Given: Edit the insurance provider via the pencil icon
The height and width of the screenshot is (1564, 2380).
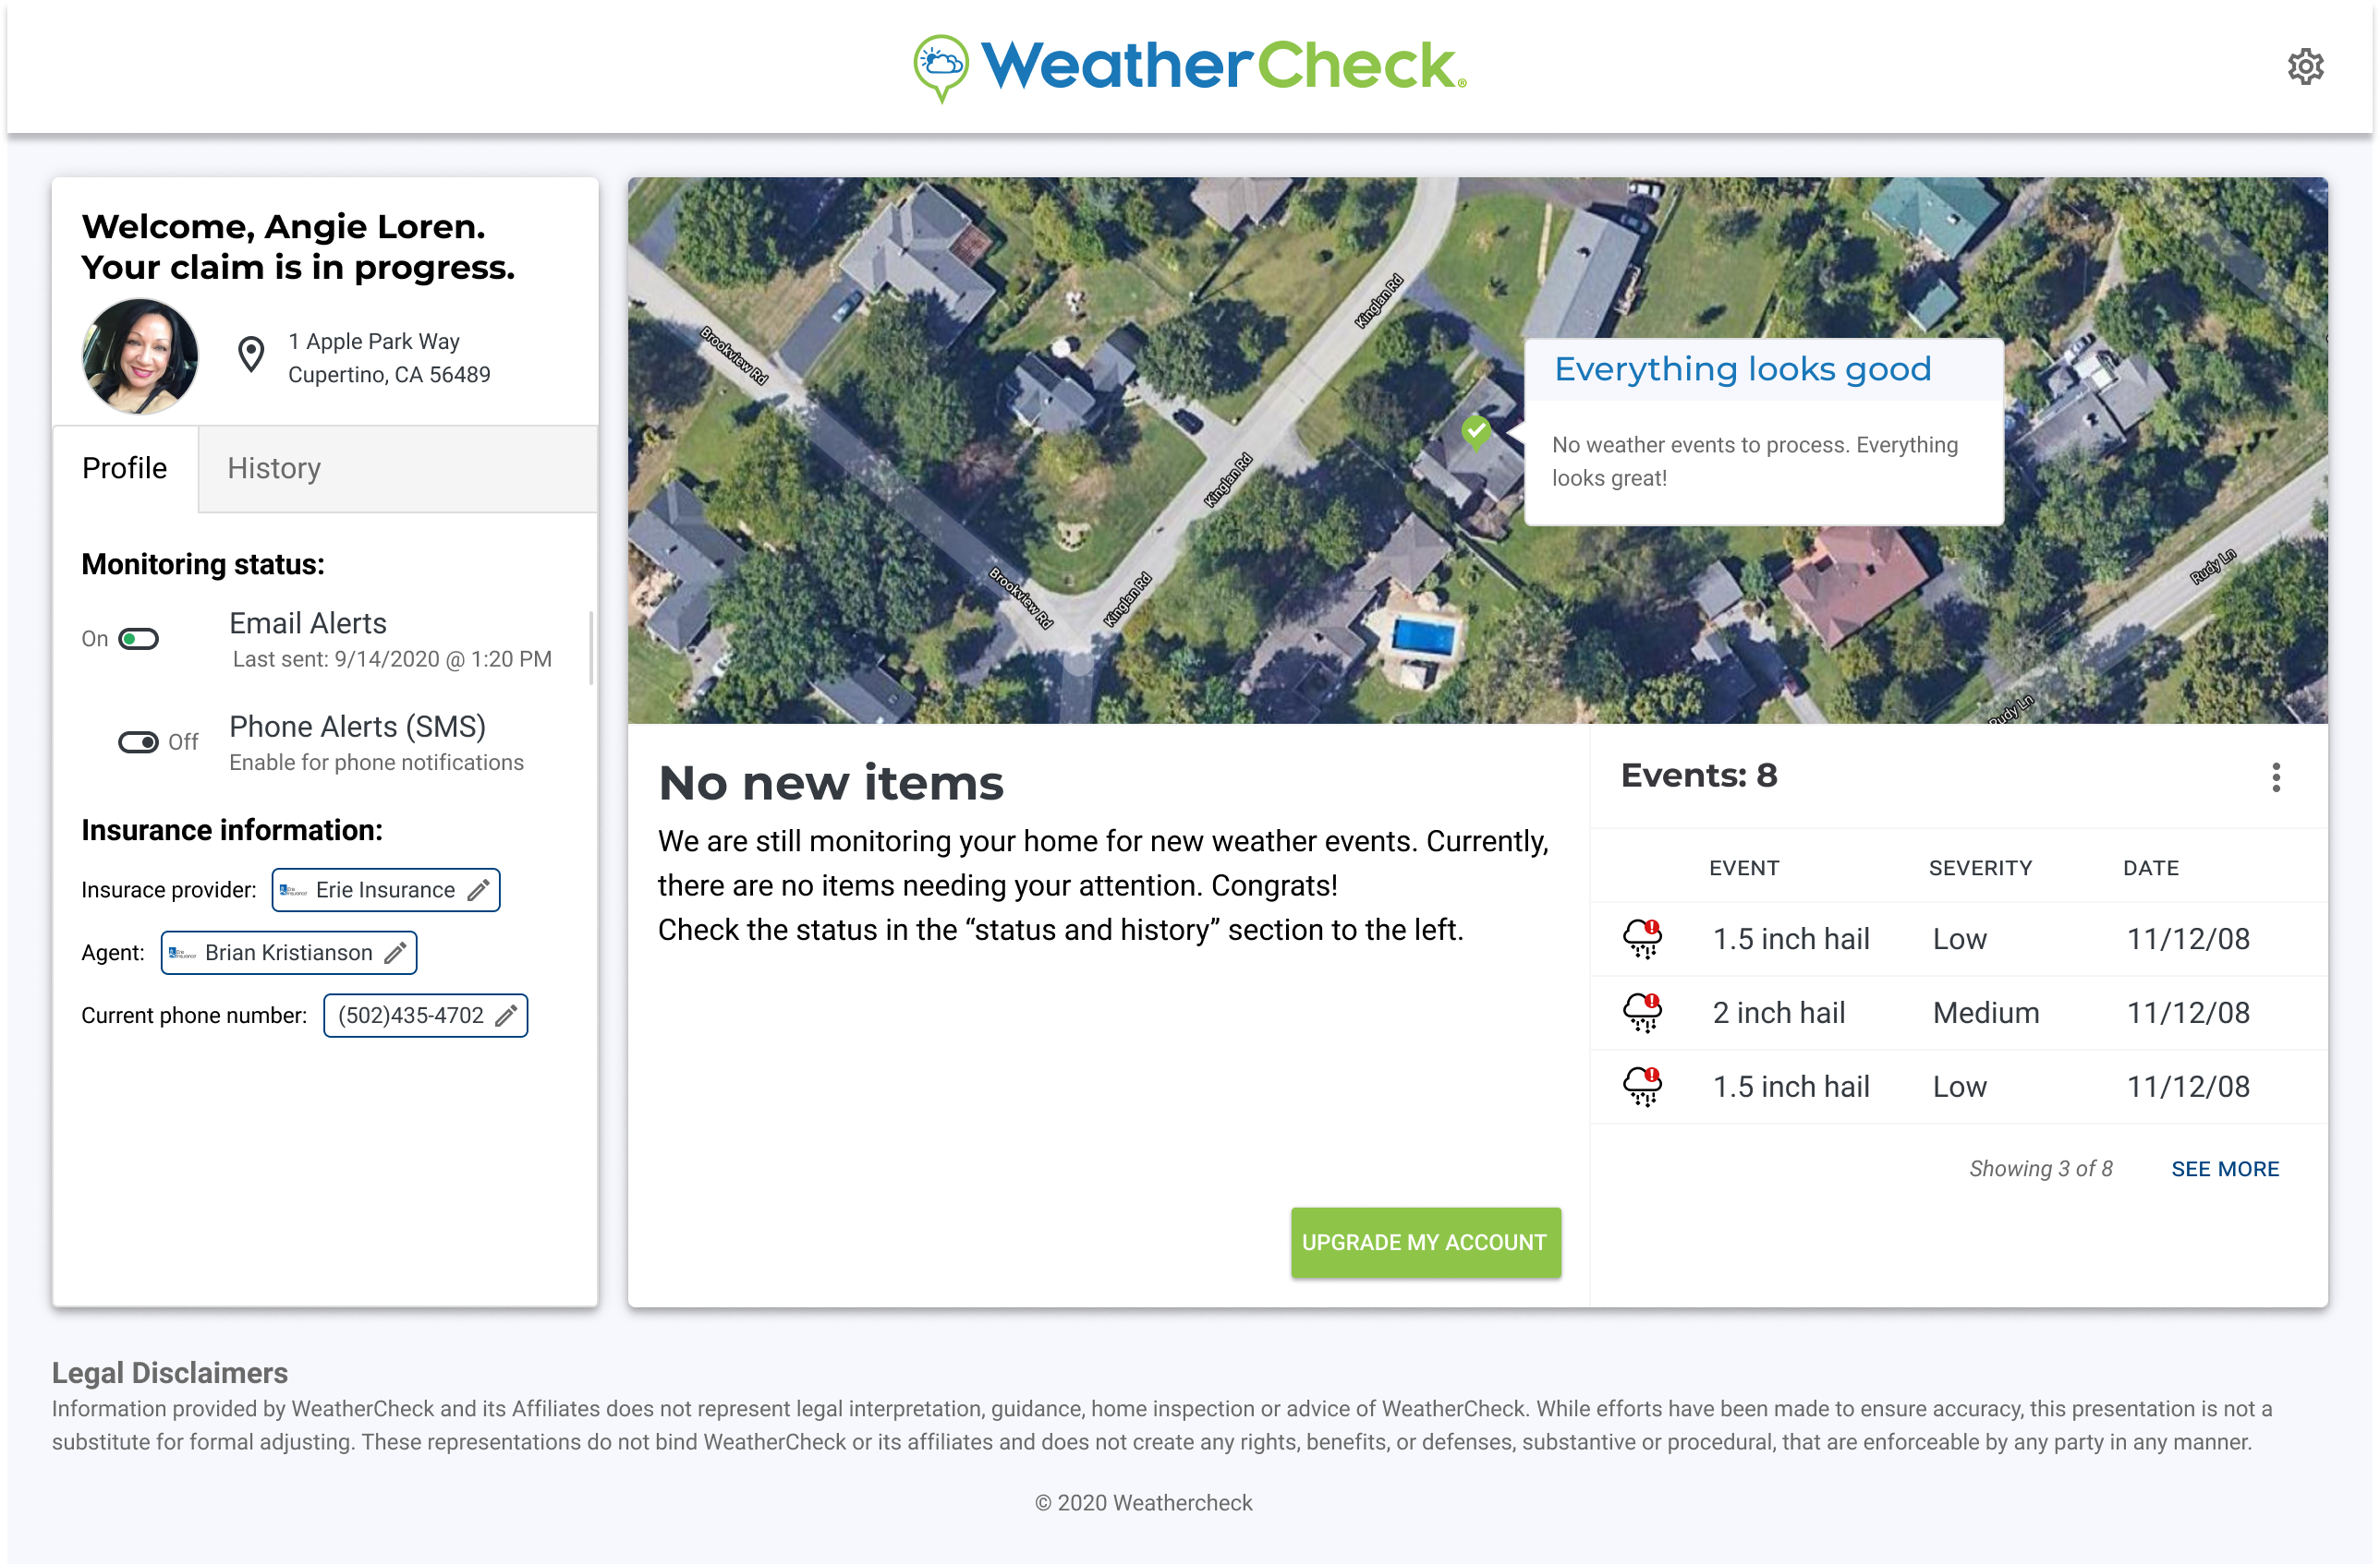Looking at the screenshot, I should point(479,889).
